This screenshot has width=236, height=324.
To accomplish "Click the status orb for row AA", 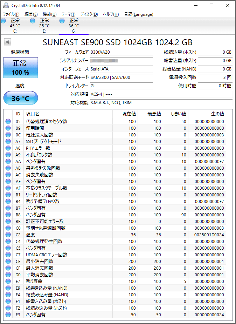I will click(x=8, y=161).
